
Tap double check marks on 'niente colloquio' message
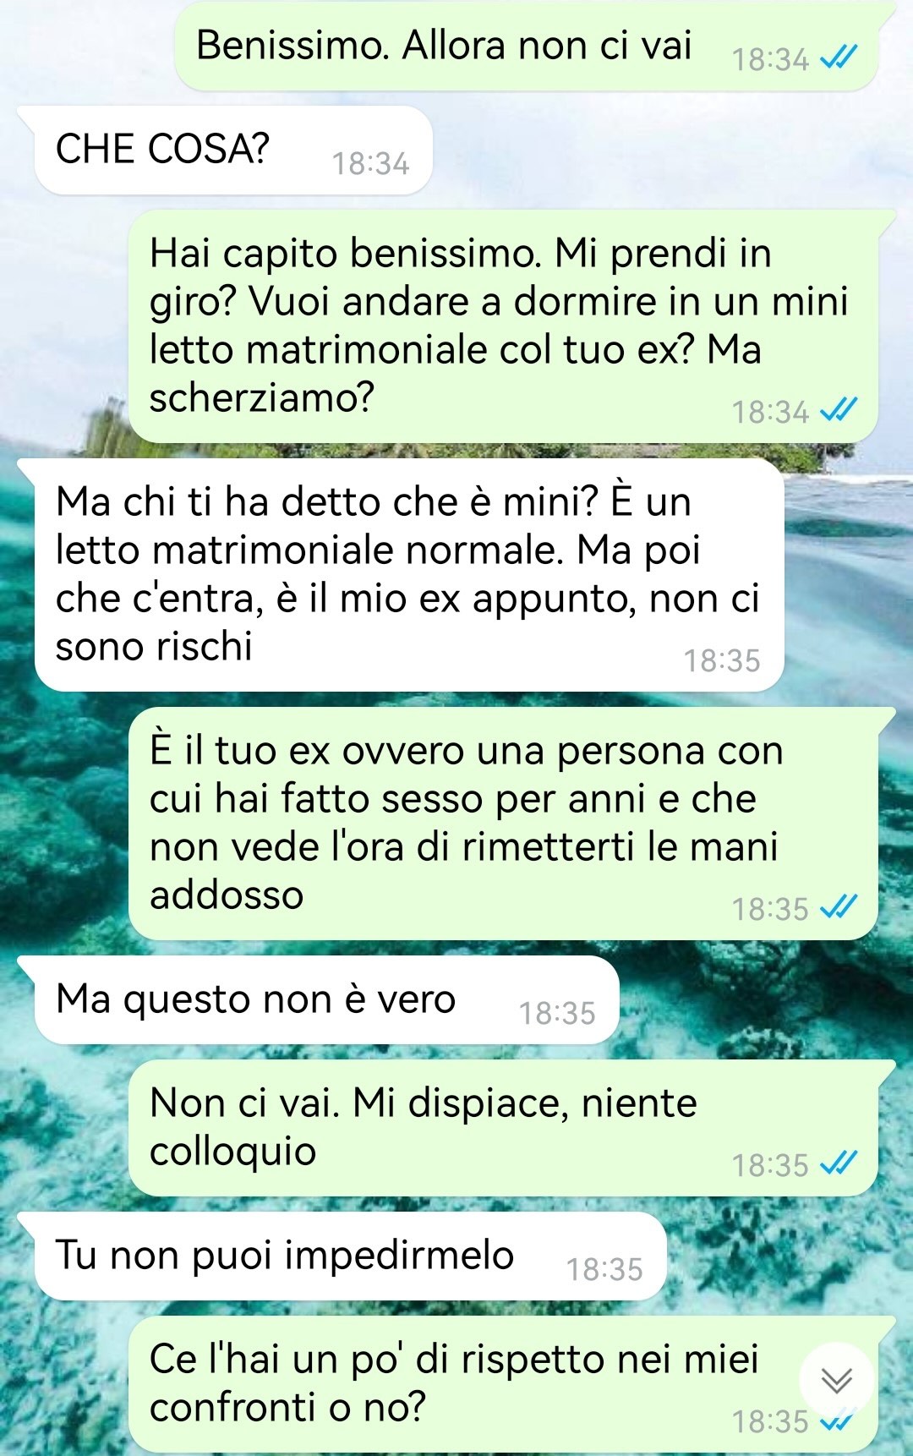click(839, 1165)
